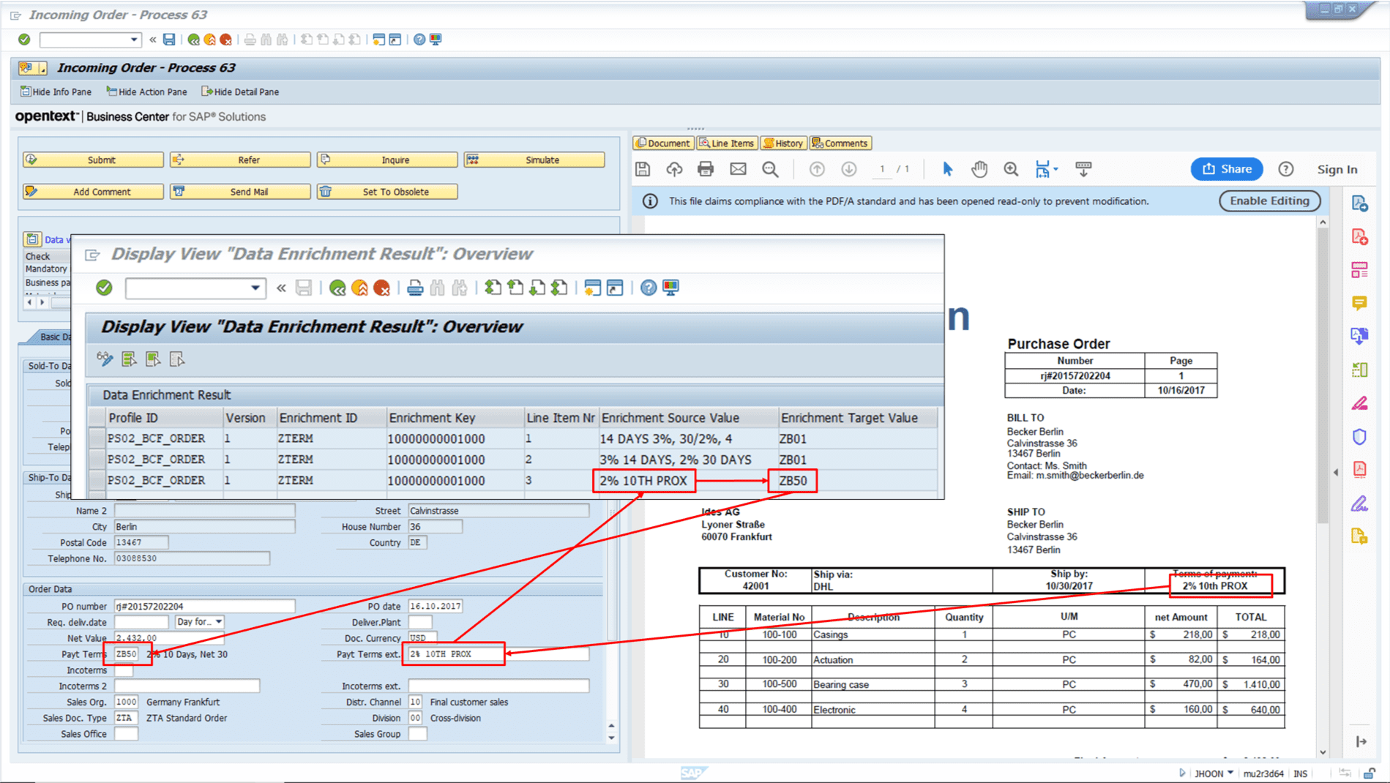Zoom in using the magnifier plus icon
This screenshot has height=783, width=1390.
pos(1011,168)
